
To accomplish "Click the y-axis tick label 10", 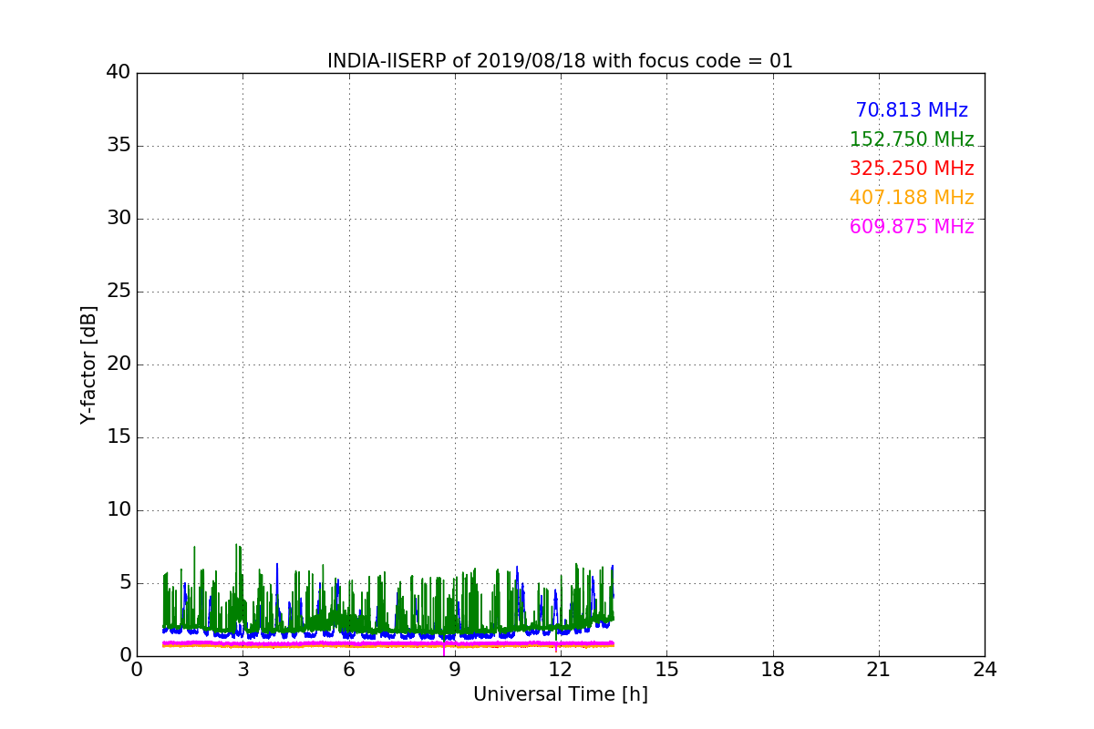I will pos(119,509).
